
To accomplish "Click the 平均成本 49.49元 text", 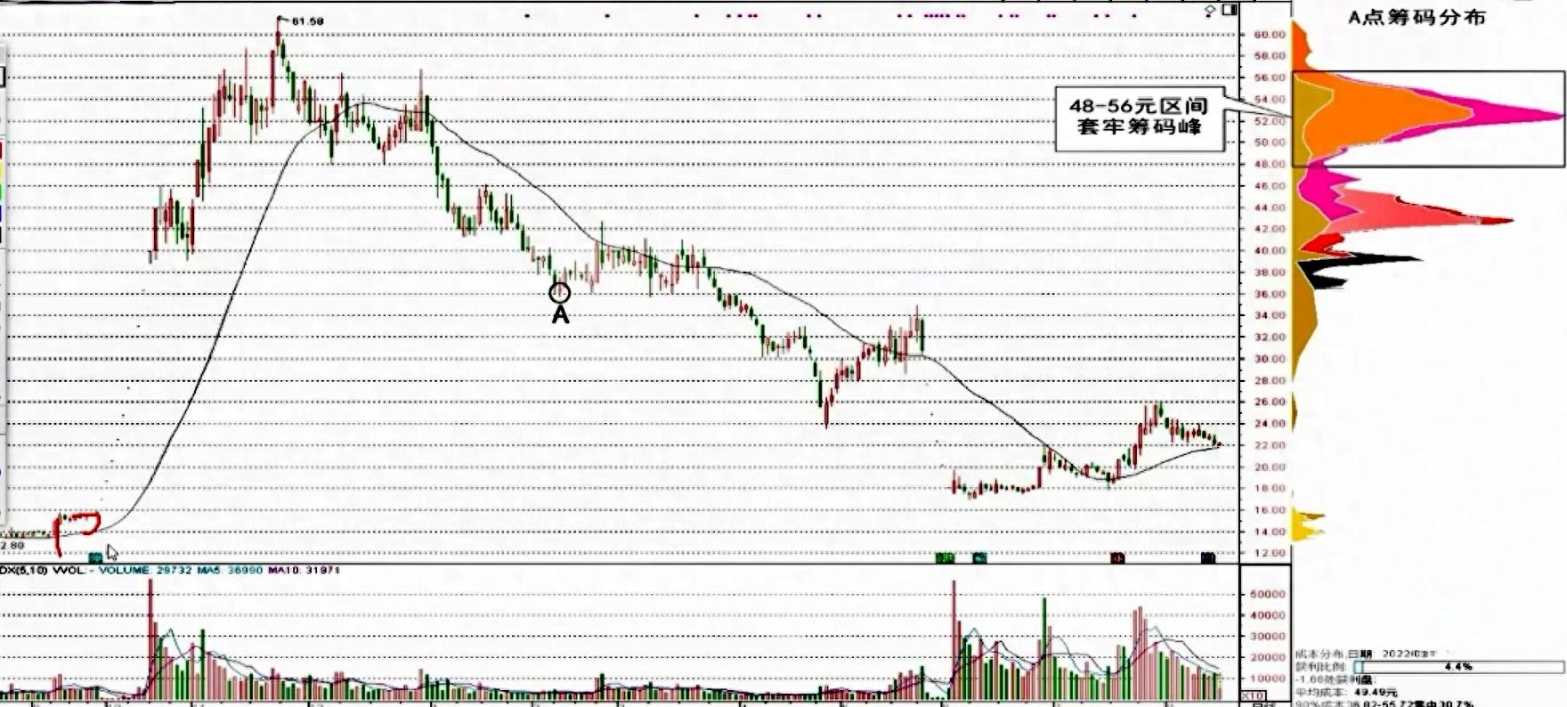I will coord(1346,692).
